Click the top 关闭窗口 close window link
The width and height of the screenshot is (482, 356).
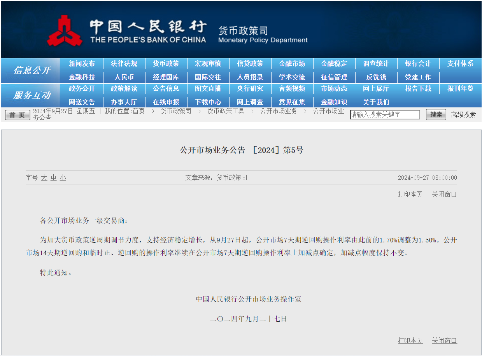444,194
